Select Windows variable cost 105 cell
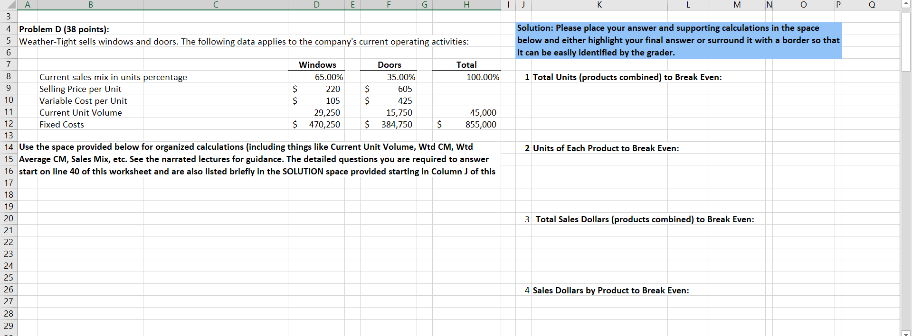Viewport: 912px width, 336px height. [x=317, y=100]
